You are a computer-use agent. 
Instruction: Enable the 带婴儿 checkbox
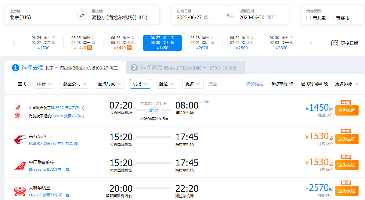pos(332,18)
